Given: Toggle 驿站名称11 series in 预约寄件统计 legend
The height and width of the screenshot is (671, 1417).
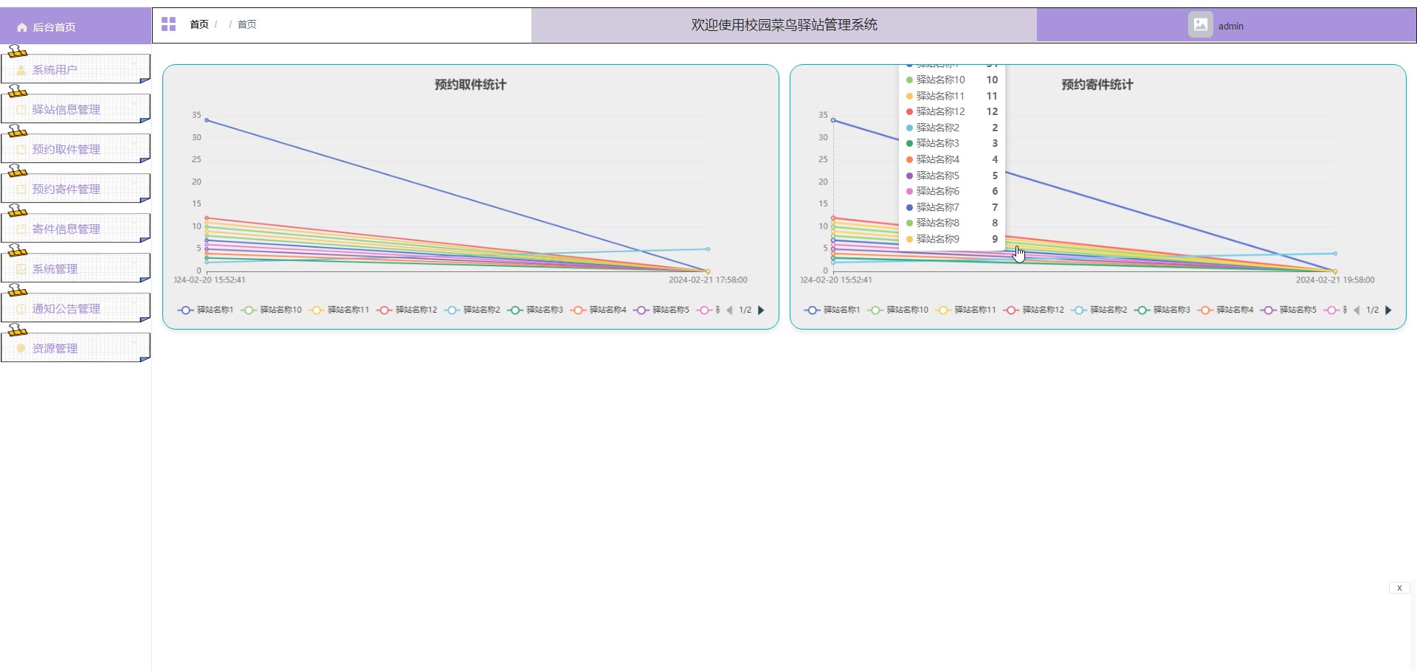Looking at the screenshot, I should pos(965,310).
